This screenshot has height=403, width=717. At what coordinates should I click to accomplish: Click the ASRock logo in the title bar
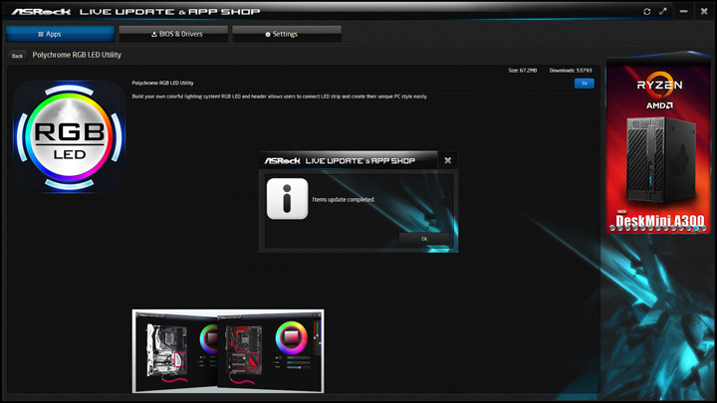coord(41,11)
